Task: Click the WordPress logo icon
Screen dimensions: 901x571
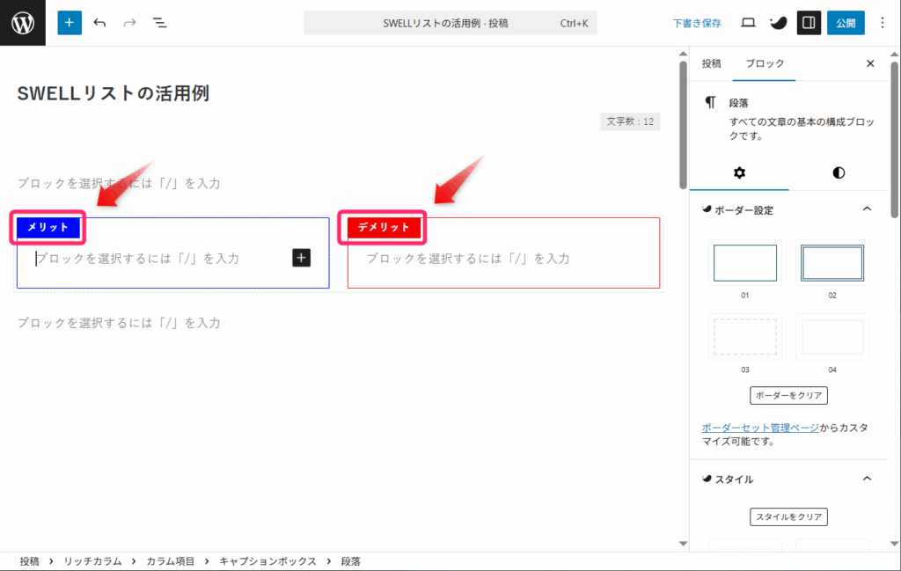Action: point(22,23)
